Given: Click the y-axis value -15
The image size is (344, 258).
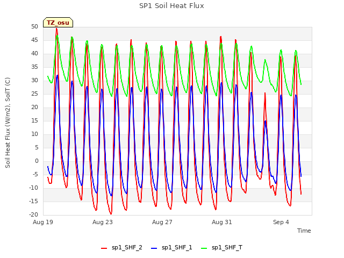Looking at the screenshot, I should click(34, 201).
